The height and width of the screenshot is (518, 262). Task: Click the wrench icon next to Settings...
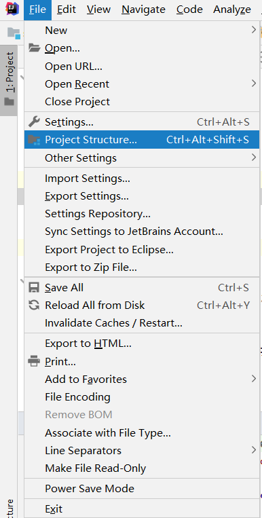point(34,122)
